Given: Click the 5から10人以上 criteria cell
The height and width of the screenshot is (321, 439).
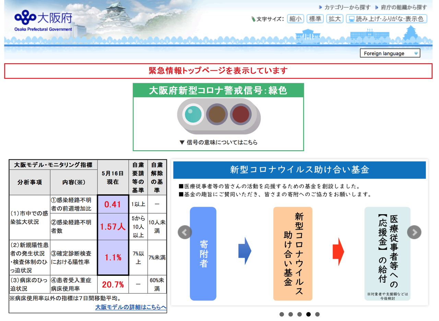Looking at the screenshot, I should tap(138, 227).
